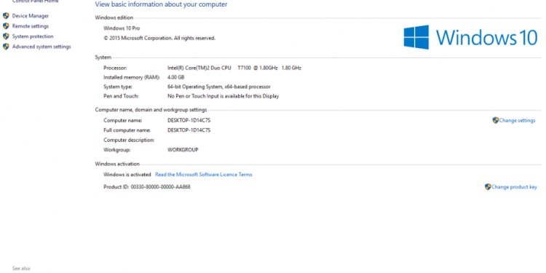This screenshot has width=546, height=273.
Task: Open System protection link
Action: click(33, 36)
